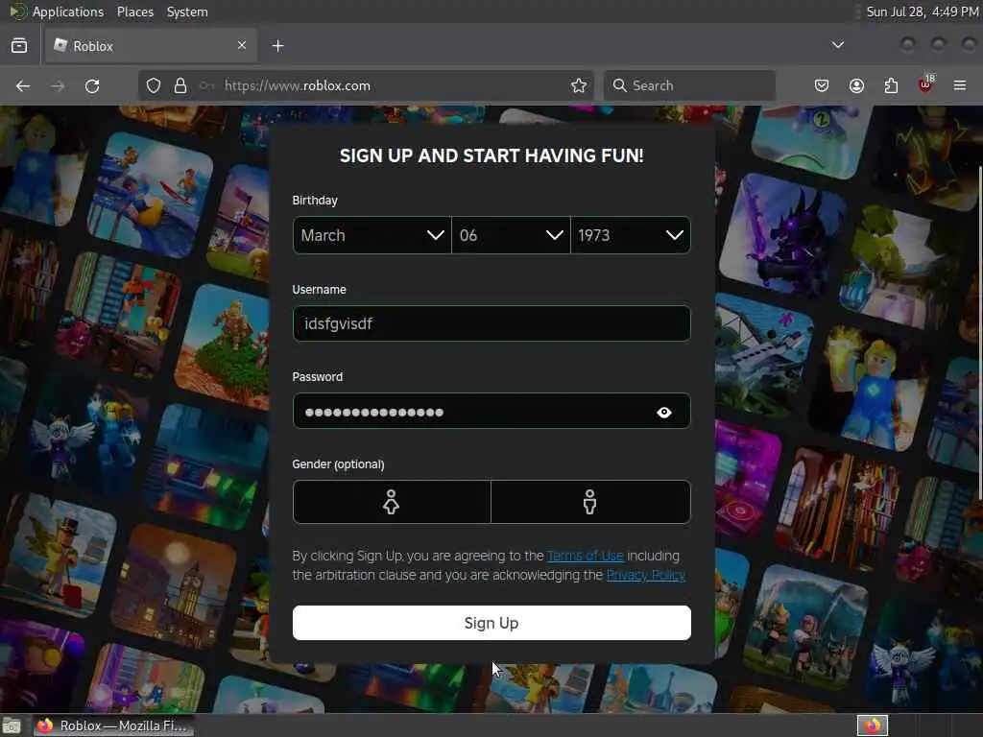Select the male gender option
Viewport: 983px width, 737px height.
(x=590, y=502)
